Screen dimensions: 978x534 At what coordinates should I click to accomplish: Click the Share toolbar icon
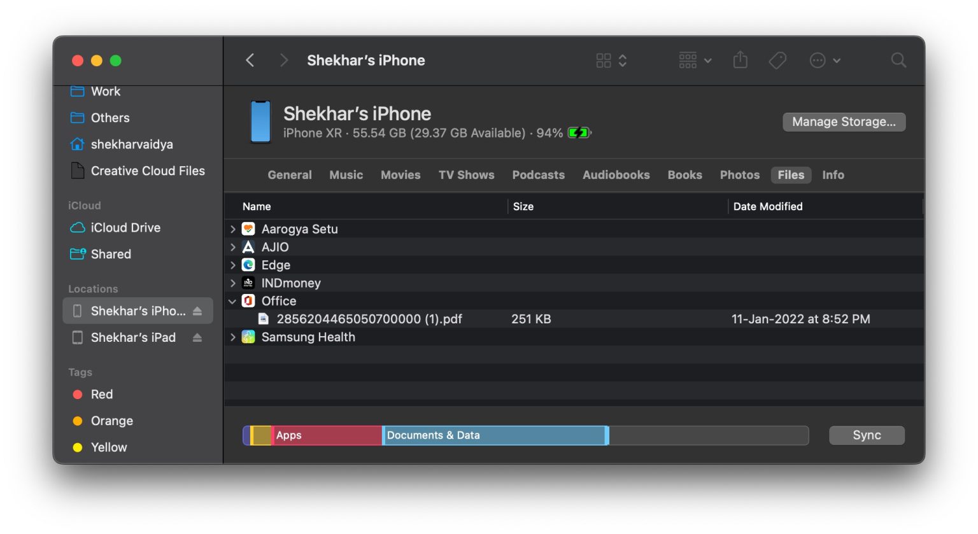[x=740, y=60]
